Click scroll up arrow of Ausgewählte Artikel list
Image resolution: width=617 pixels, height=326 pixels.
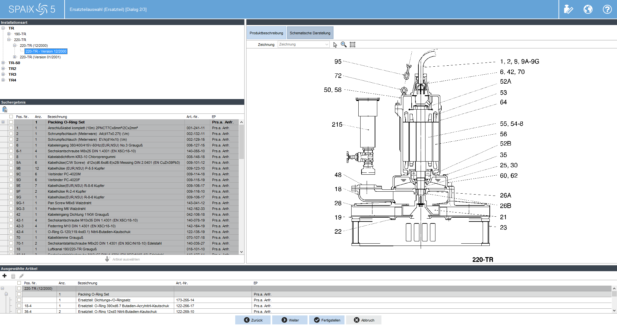(x=614, y=288)
